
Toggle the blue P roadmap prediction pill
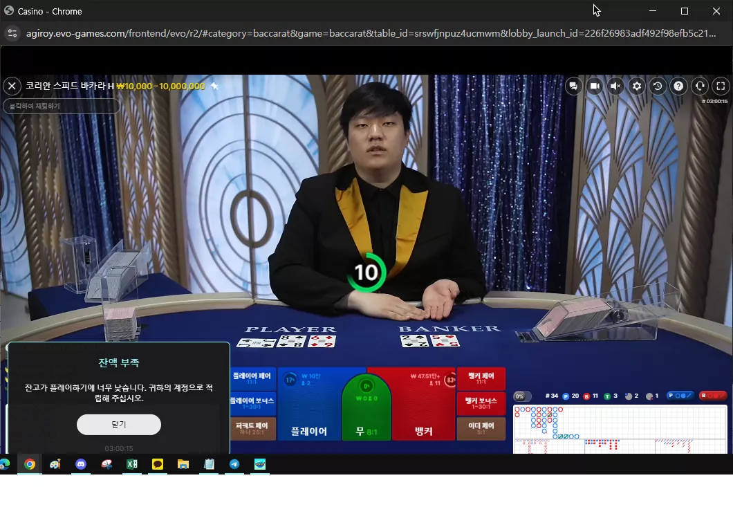(x=680, y=396)
